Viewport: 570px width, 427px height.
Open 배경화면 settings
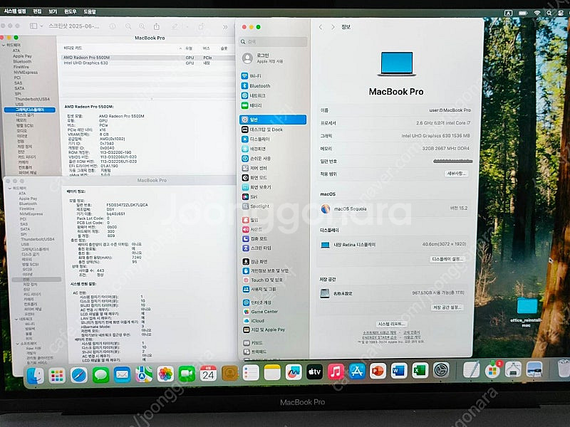254,149
